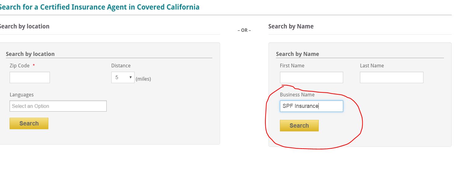Image resolution: width=461 pixels, height=174 pixels.
Task: Click the Last Name label
Action: (x=372, y=66)
